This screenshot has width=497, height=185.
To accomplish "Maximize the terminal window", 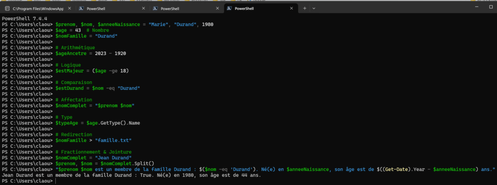I will click(x=491, y=7).
